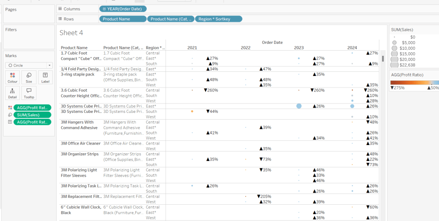Viewport: 439px width, 221px height.
Task: Open the Colour mark properties
Action: pos(12,77)
